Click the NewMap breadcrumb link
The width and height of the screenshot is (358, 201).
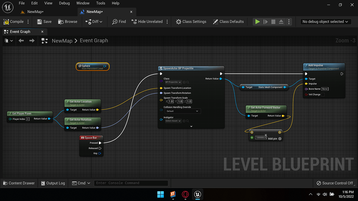[x=62, y=40]
